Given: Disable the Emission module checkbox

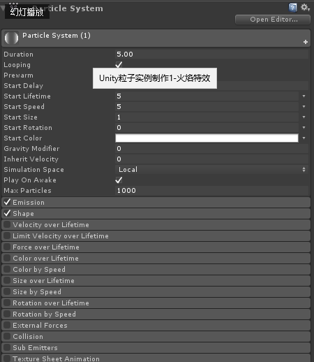Looking at the screenshot, I should point(7,202).
